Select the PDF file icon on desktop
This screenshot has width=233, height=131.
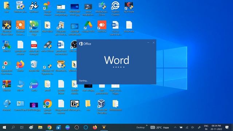34,48
